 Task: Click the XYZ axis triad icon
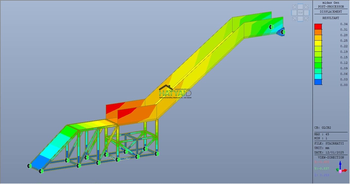pyautogui.click(x=340, y=167)
